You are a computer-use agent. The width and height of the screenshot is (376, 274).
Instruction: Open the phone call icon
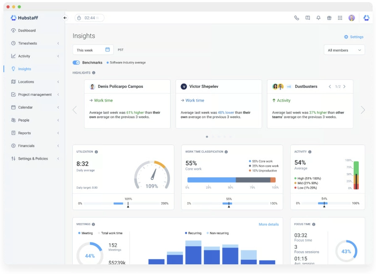pos(297,18)
